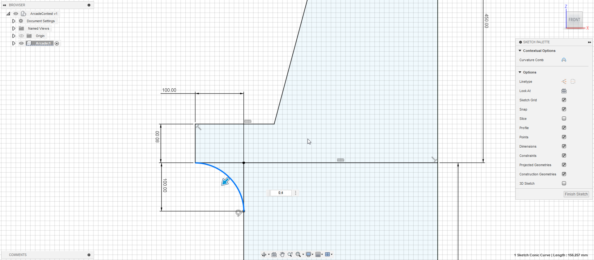Toggle Construction Geometries checkbox
The width and height of the screenshot is (594, 260).
pos(564,174)
